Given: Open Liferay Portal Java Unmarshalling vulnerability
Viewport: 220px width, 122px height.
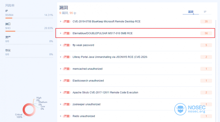Looking at the screenshot, I should (110, 57).
